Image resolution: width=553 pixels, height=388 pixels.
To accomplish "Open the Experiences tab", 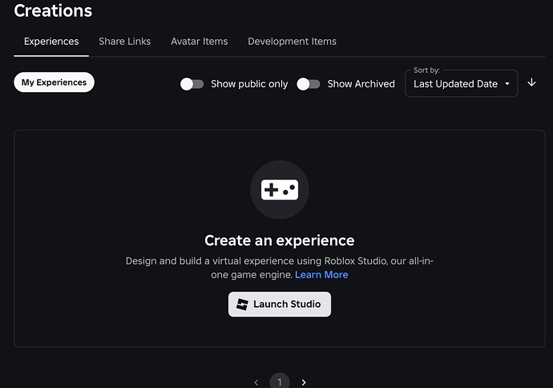I will point(51,42).
